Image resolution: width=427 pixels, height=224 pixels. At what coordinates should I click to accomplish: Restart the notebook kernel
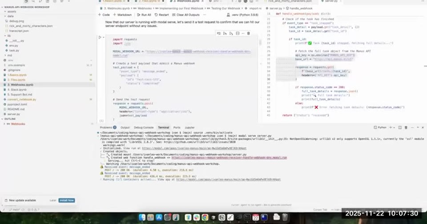(x=162, y=15)
